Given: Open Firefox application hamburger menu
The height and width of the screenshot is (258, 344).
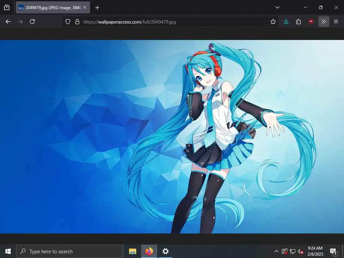Looking at the screenshot, I should 336,21.
